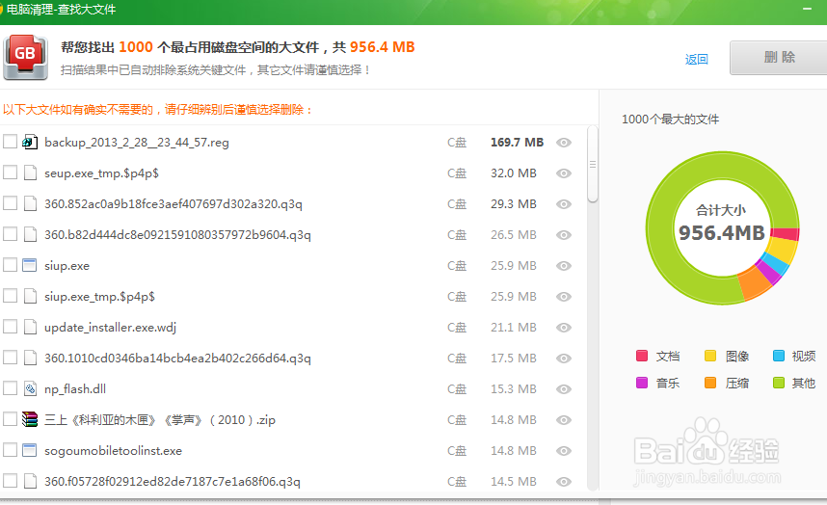
Task: Click the application icon of sogoumobiletoolinst.exe
Action: (30, 450)
